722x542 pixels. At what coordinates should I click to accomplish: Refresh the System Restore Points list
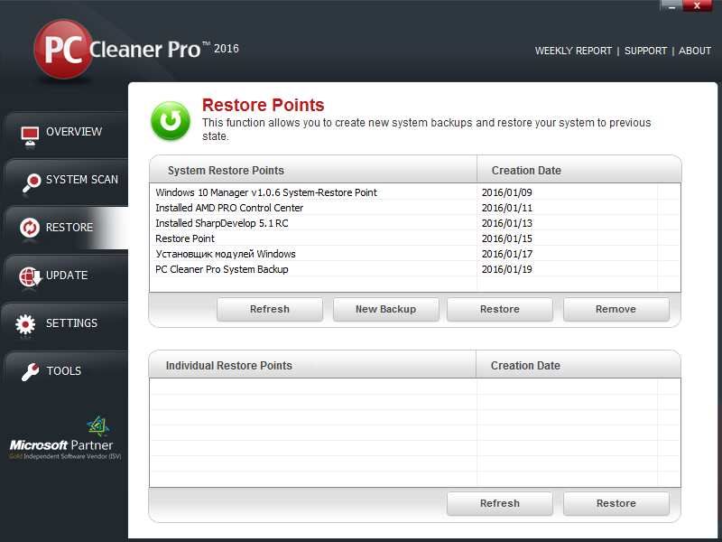click(x=270, y=309)
